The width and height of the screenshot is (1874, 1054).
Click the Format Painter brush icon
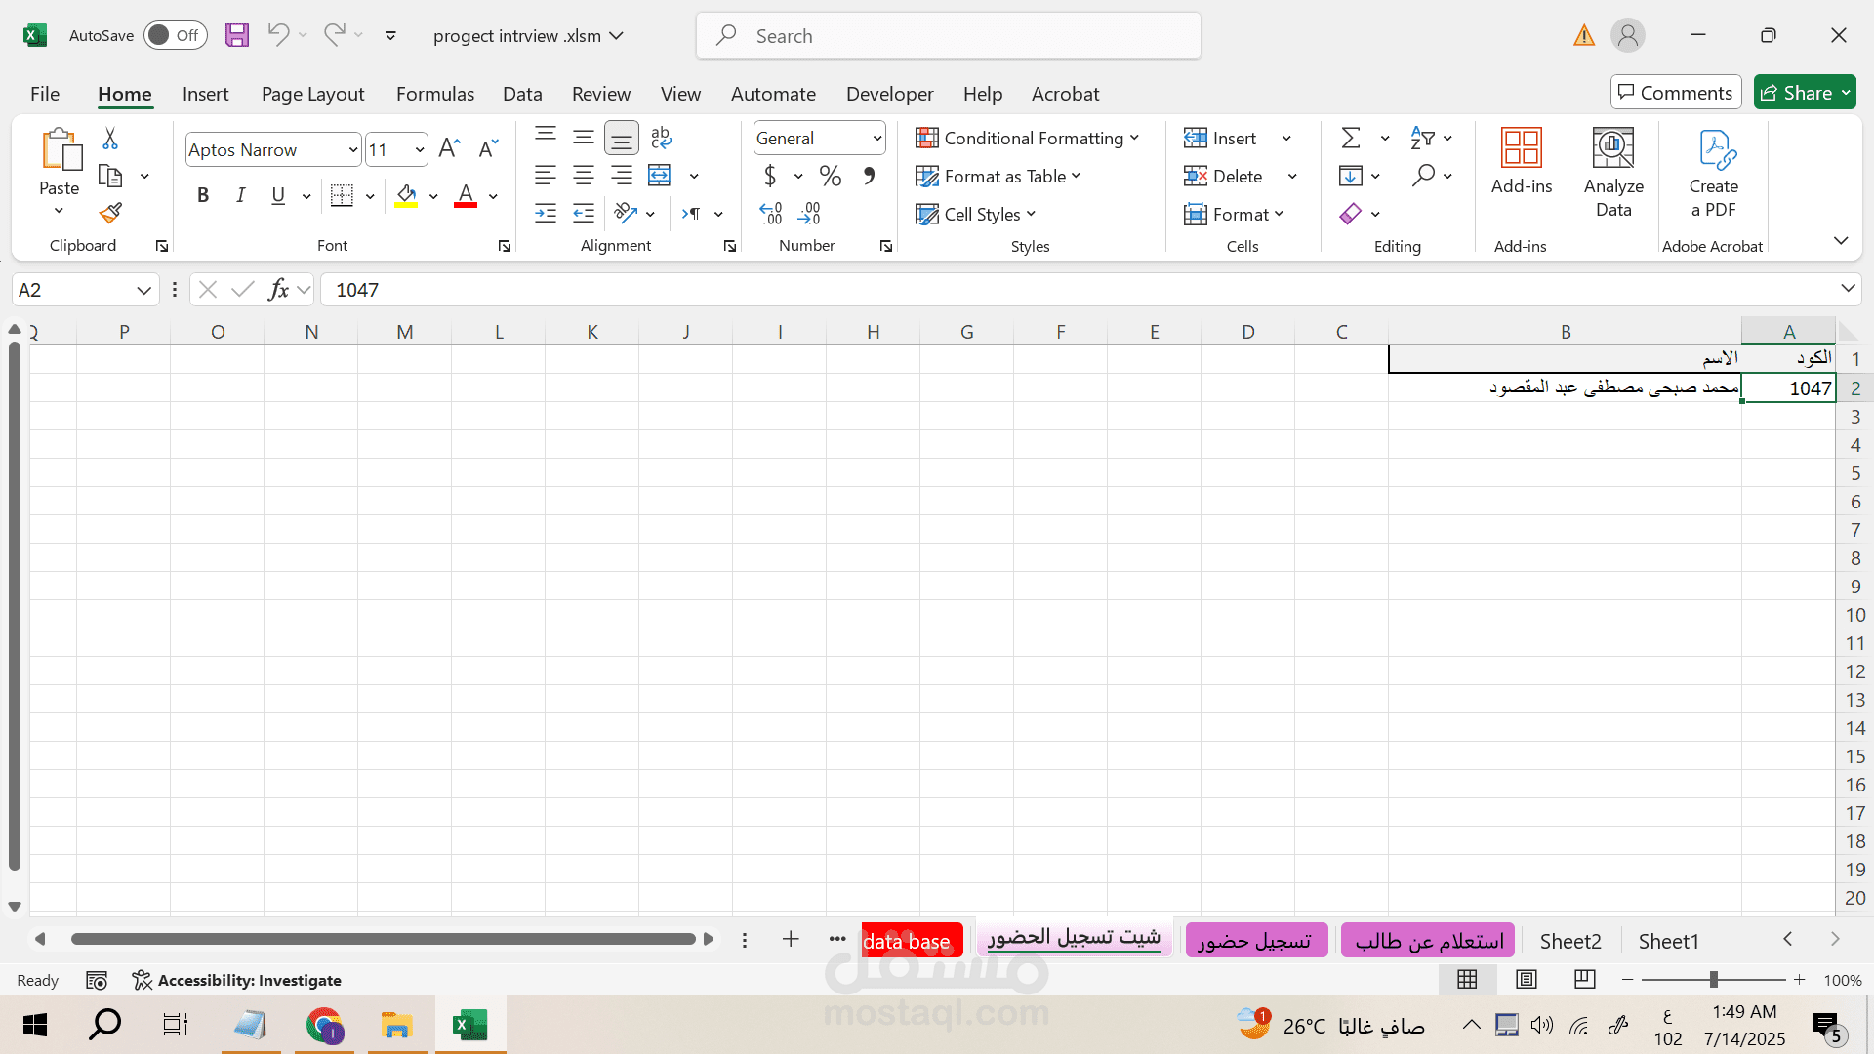coord(110,213)
